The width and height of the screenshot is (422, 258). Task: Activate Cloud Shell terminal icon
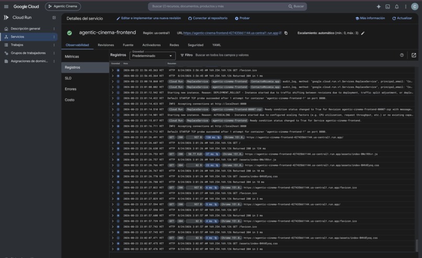point(387,6)
